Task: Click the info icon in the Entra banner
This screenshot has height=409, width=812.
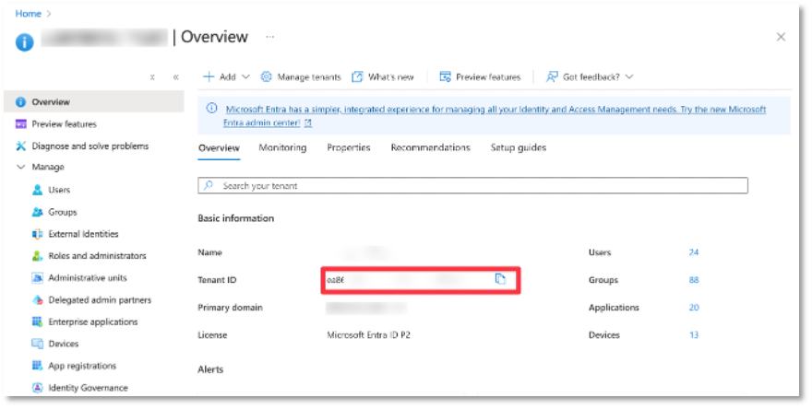Action: pyautogui.click(x=212, y=108)
